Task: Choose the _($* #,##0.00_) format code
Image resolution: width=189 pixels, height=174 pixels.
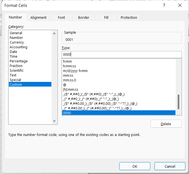Action: 119,103
